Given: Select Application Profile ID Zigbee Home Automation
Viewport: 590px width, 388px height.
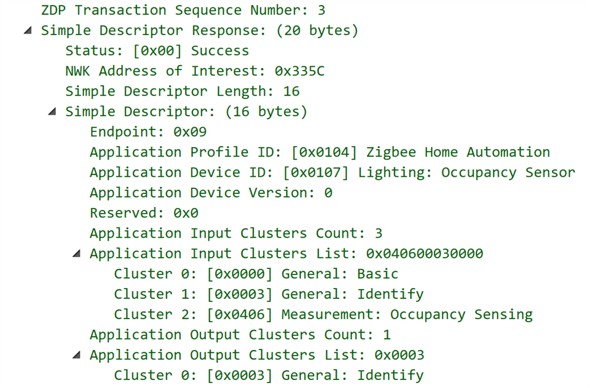Looking at the screenshot, I should tap(320, 152).
